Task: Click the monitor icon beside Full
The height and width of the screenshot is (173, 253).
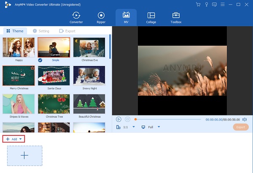Action: coord(143,127)
